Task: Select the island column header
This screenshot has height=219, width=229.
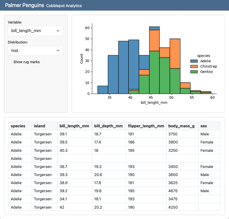Action: pos(40,126)
